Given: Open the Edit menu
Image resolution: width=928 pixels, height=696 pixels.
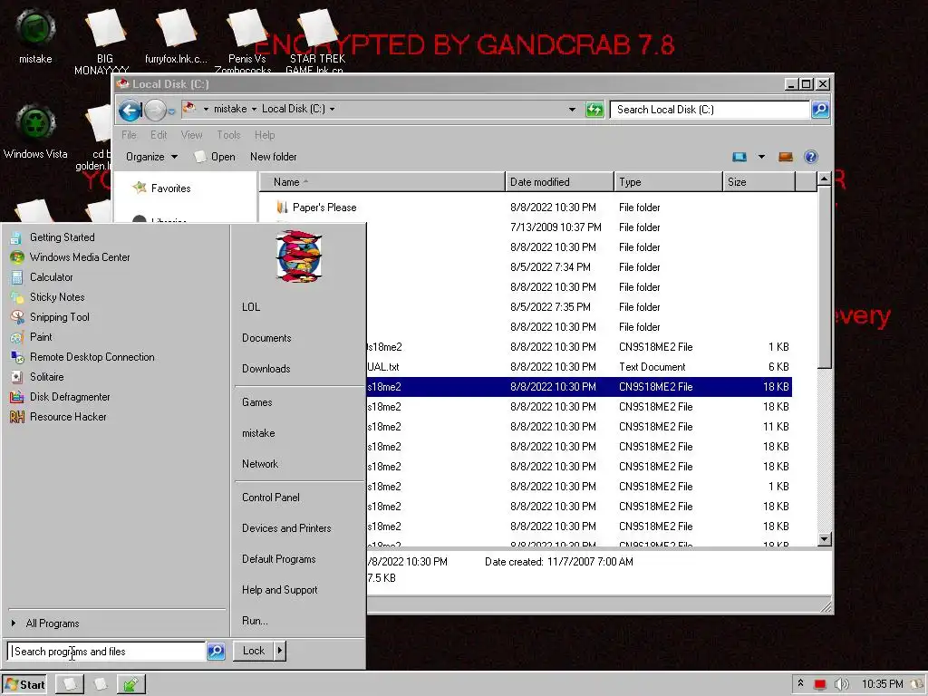Looking at the screenshot, I should tap(158, 135).
